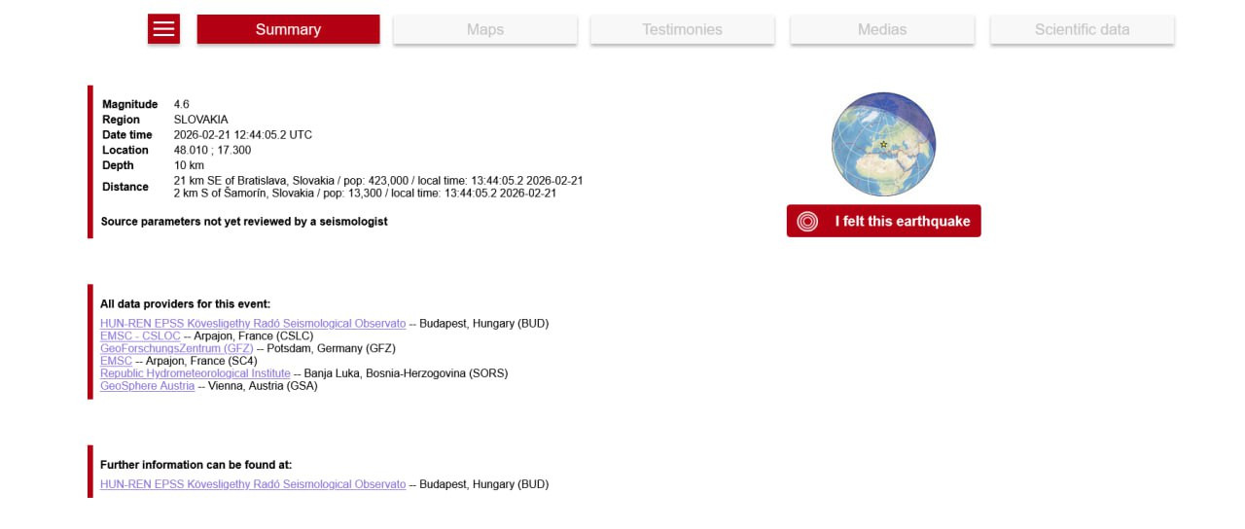
Task: Click the seismic wave icon on red button
Action: click(x=807, y=222)
